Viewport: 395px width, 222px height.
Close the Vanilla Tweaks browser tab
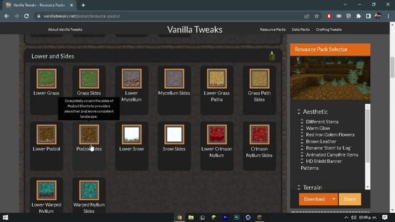point(72,5)
